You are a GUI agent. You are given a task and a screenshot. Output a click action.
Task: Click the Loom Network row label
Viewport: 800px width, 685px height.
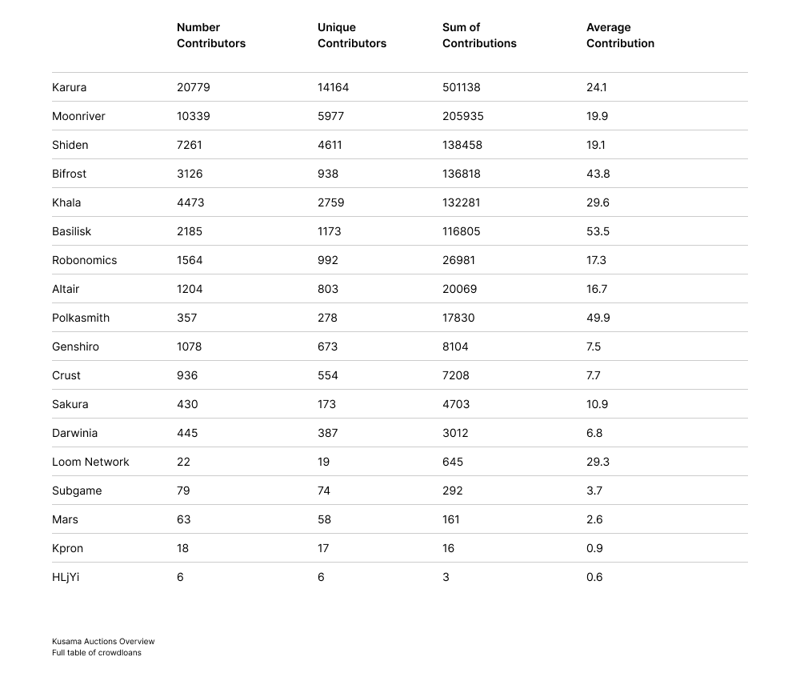90,462
